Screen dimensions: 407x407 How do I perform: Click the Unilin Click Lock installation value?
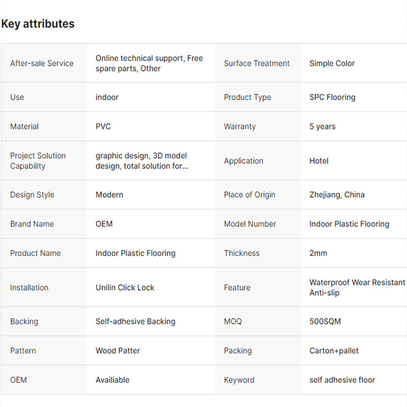pyautogui.click(x=125, y=287)
